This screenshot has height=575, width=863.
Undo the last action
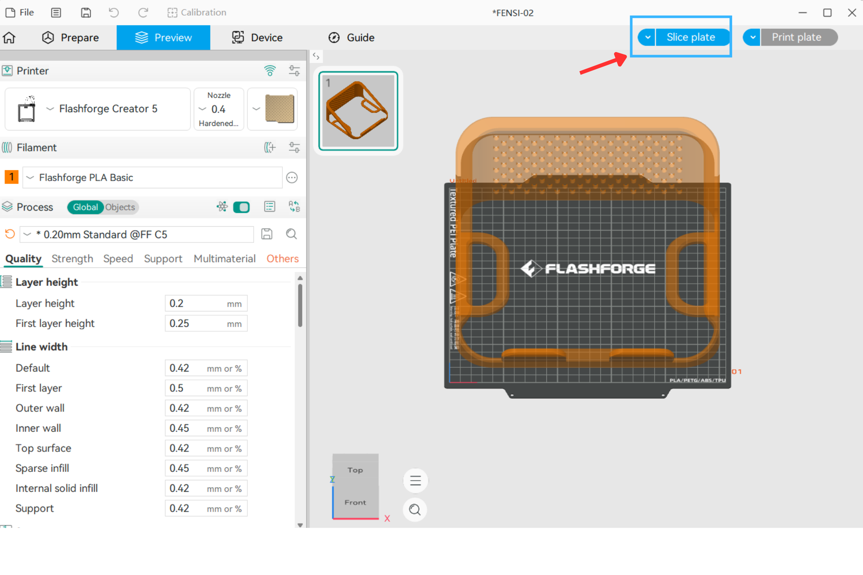click(114, 13)
